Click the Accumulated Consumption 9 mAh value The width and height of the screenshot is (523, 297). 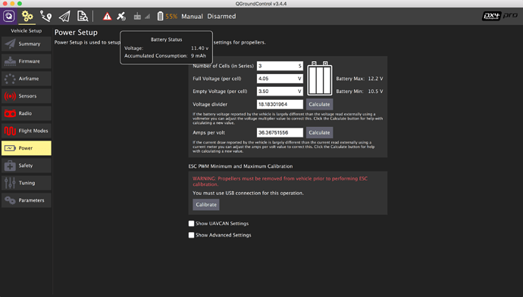199,56
